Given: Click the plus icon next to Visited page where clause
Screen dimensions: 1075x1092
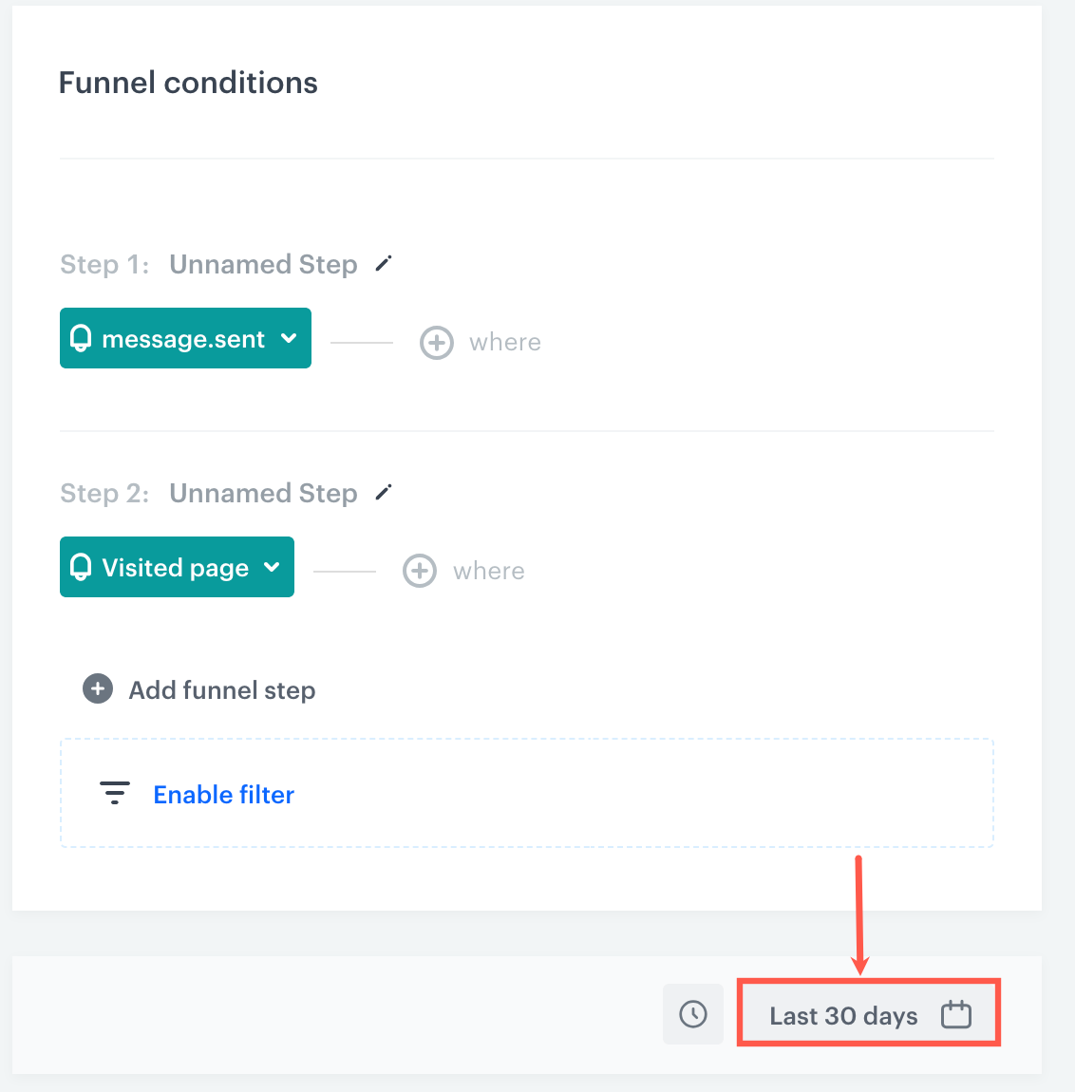Looking at the screenshot, I should tap(419, 570).
